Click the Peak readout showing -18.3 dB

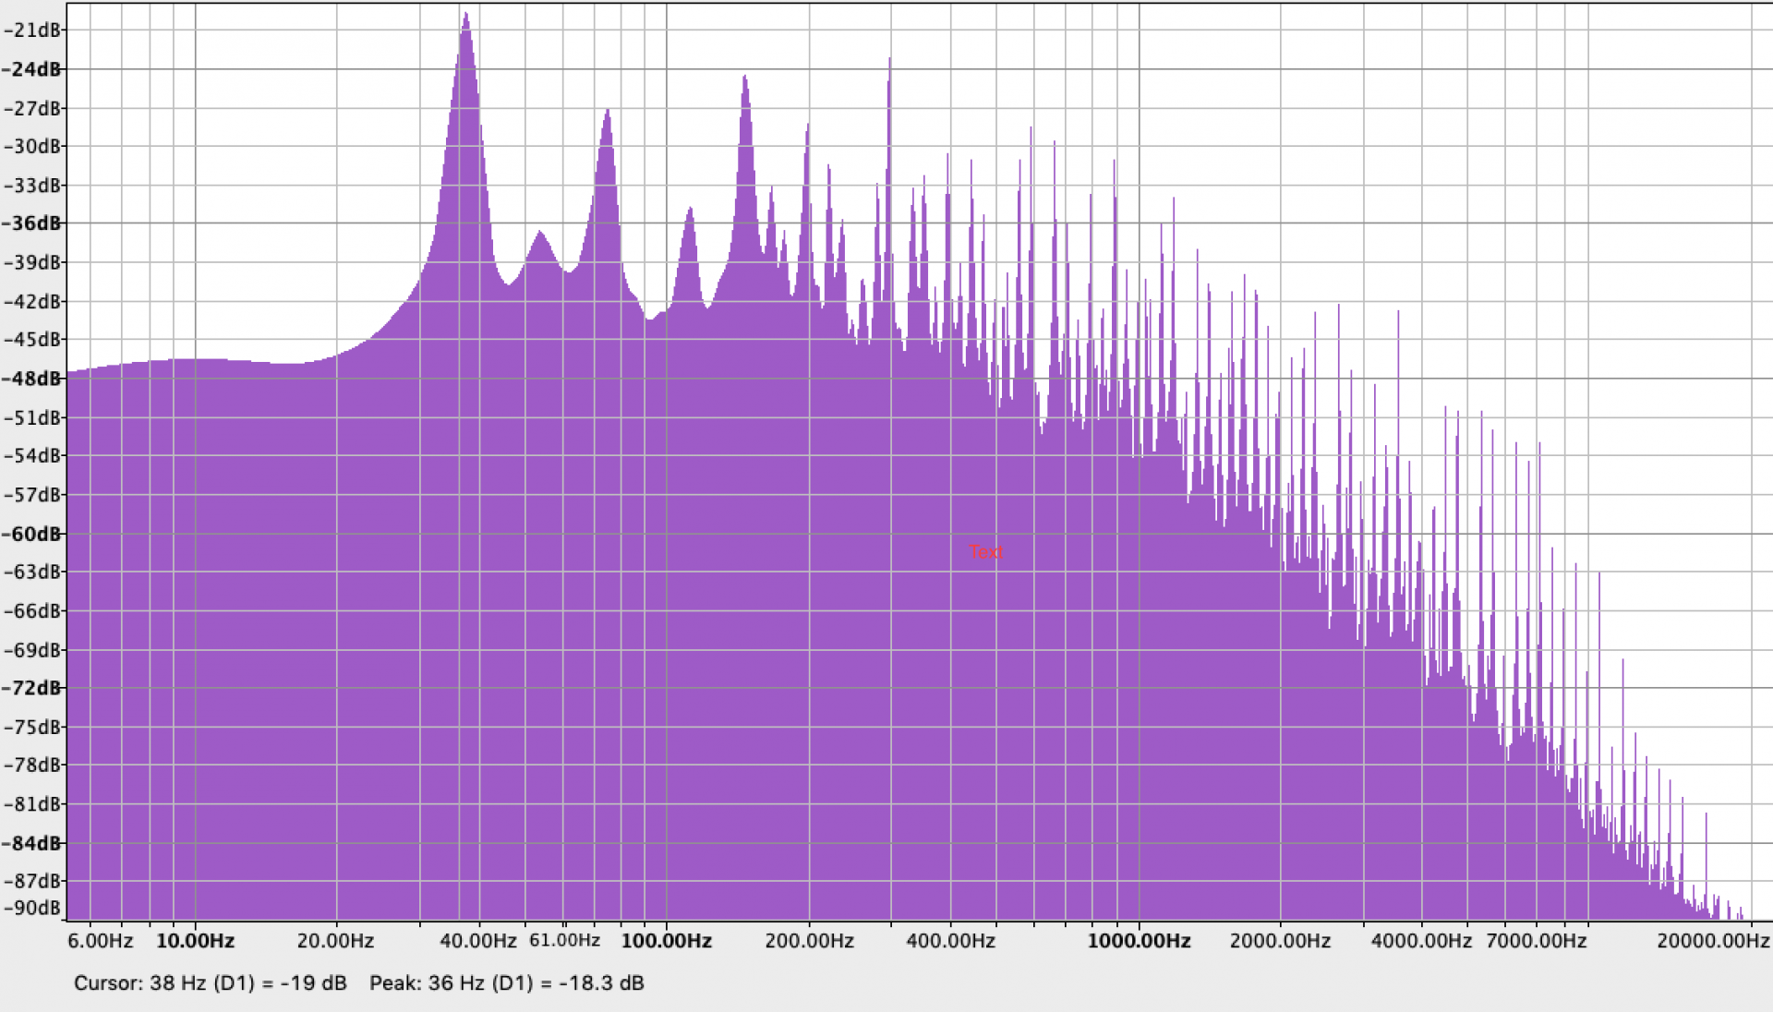506,983
